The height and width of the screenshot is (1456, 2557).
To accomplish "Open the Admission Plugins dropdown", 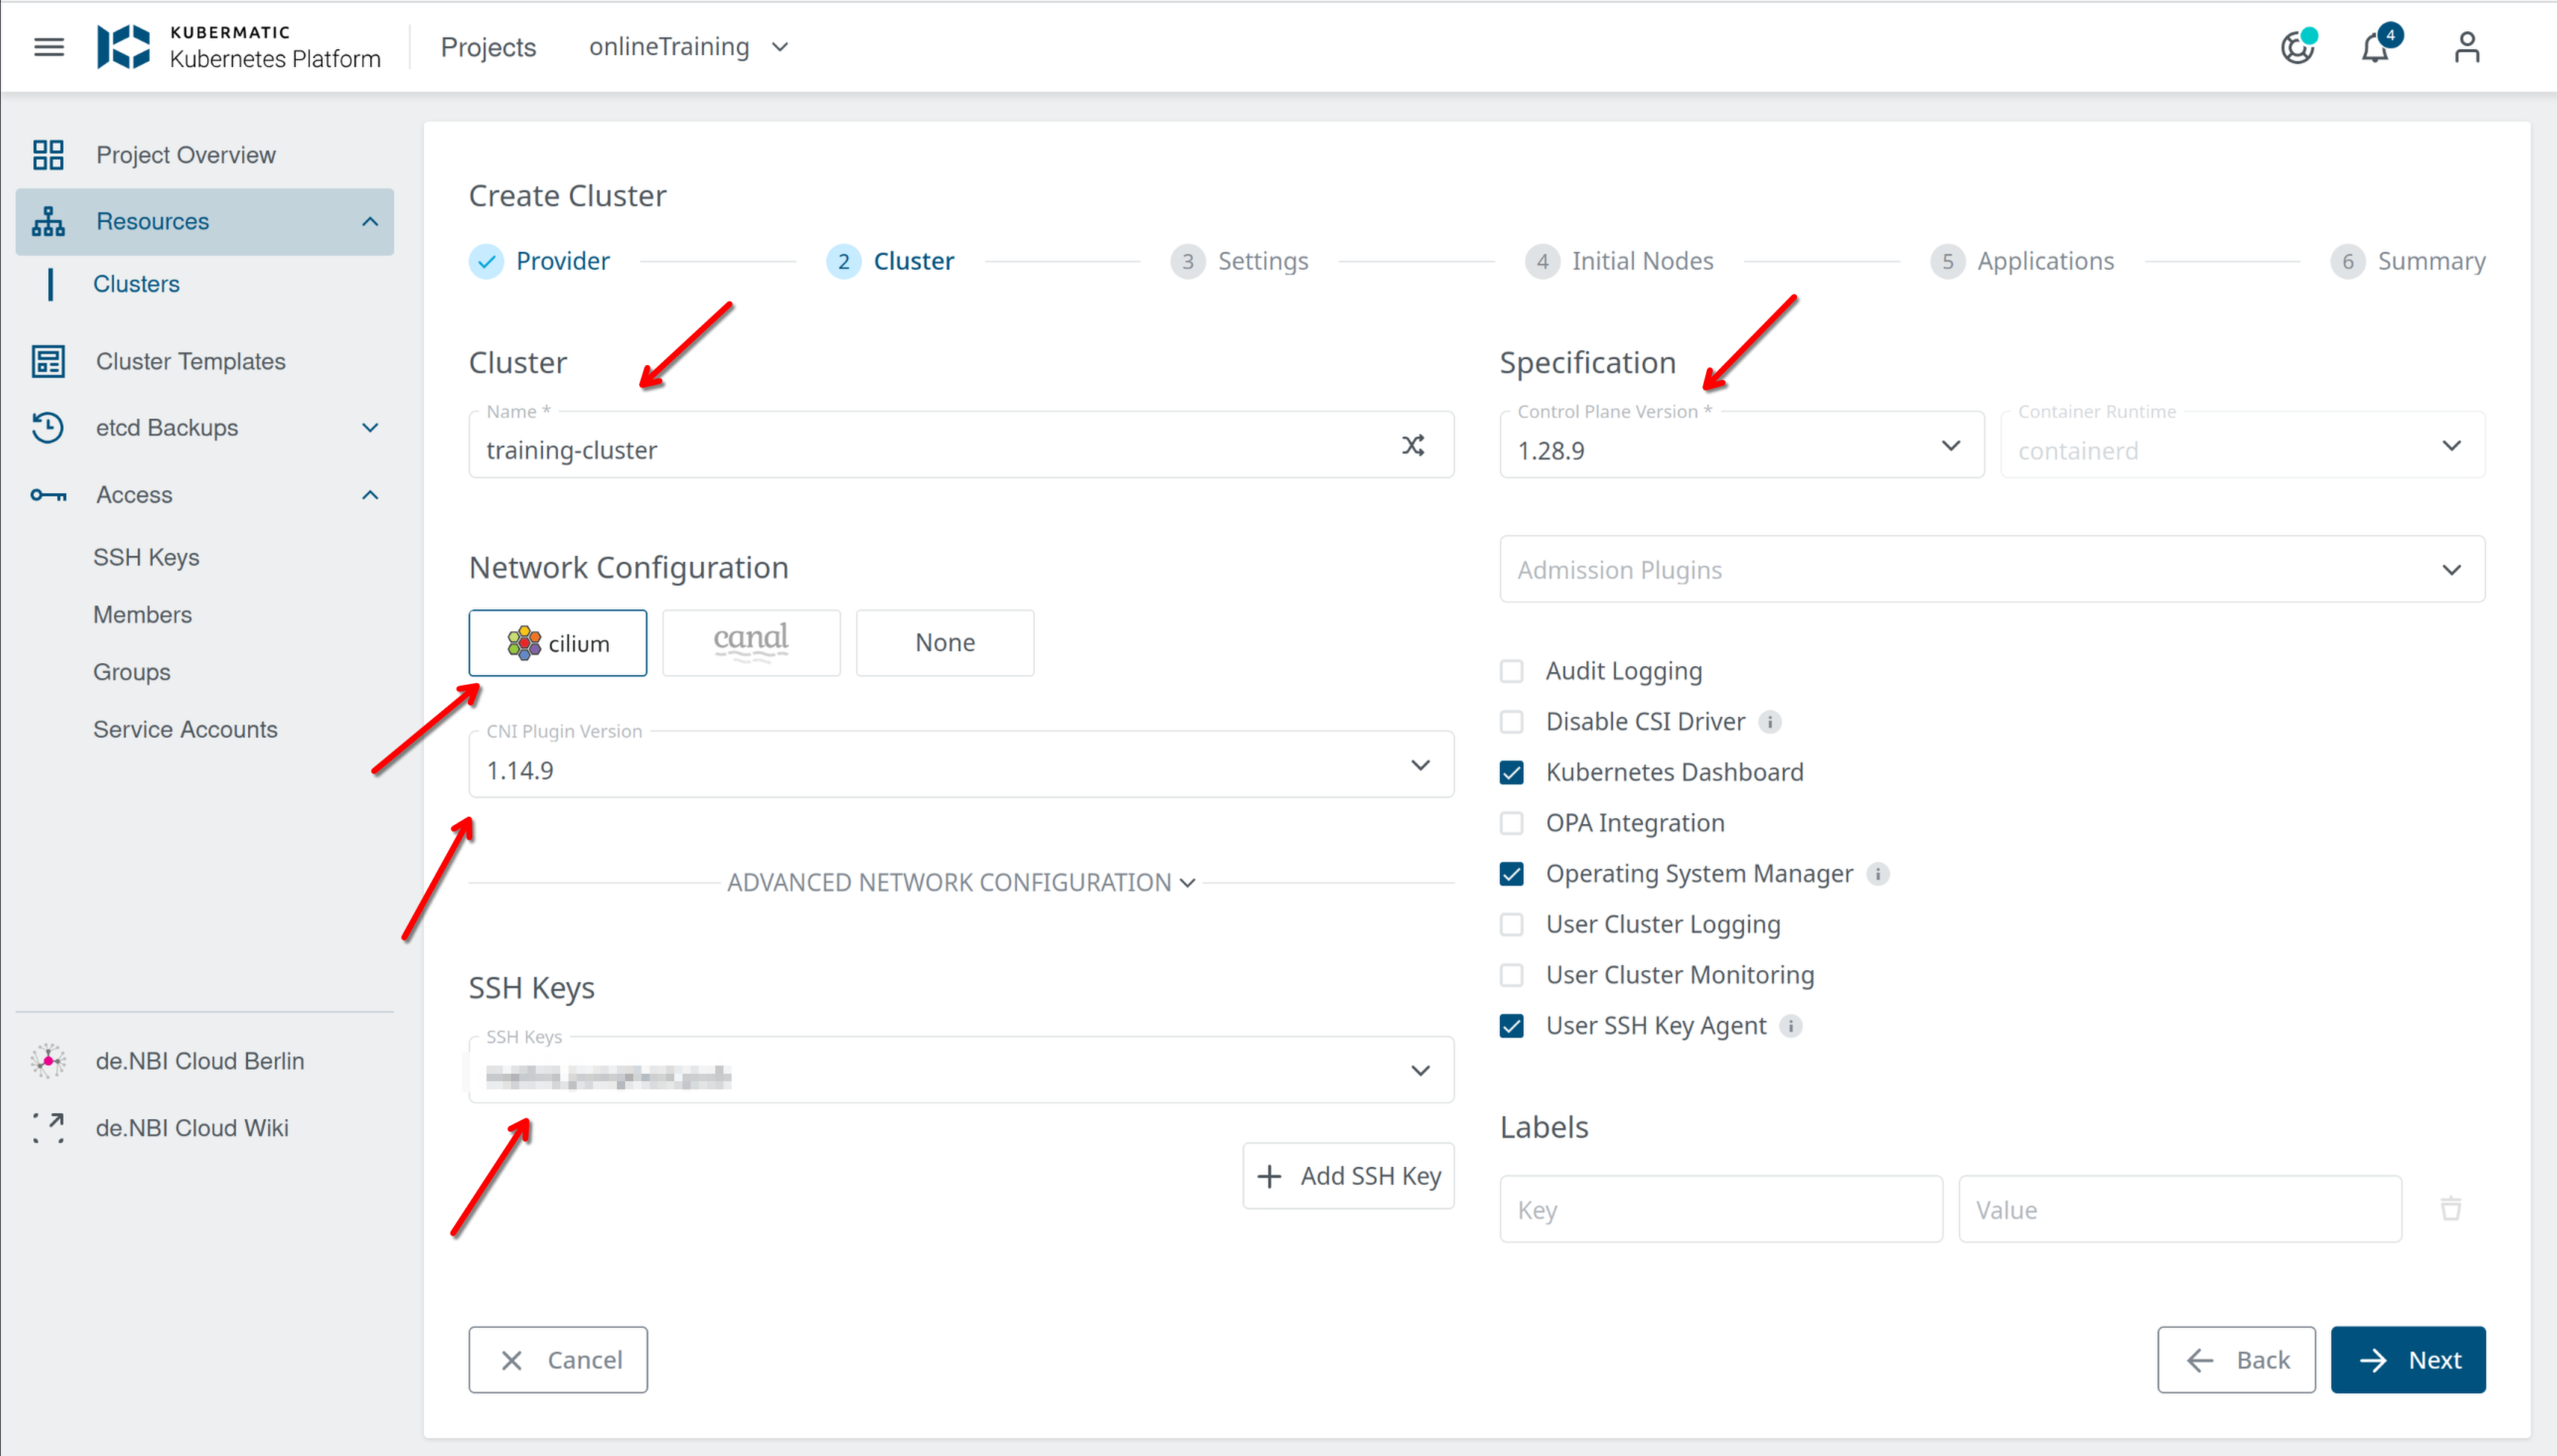I will (1992, 570).
